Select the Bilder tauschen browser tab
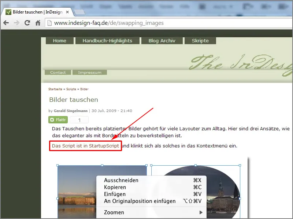The image size is (293, 219). (x=37, y=12)
